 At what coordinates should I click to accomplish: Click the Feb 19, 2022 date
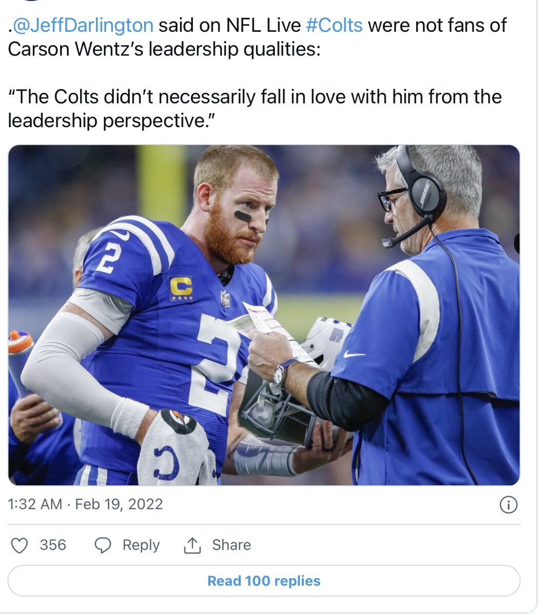119,504
